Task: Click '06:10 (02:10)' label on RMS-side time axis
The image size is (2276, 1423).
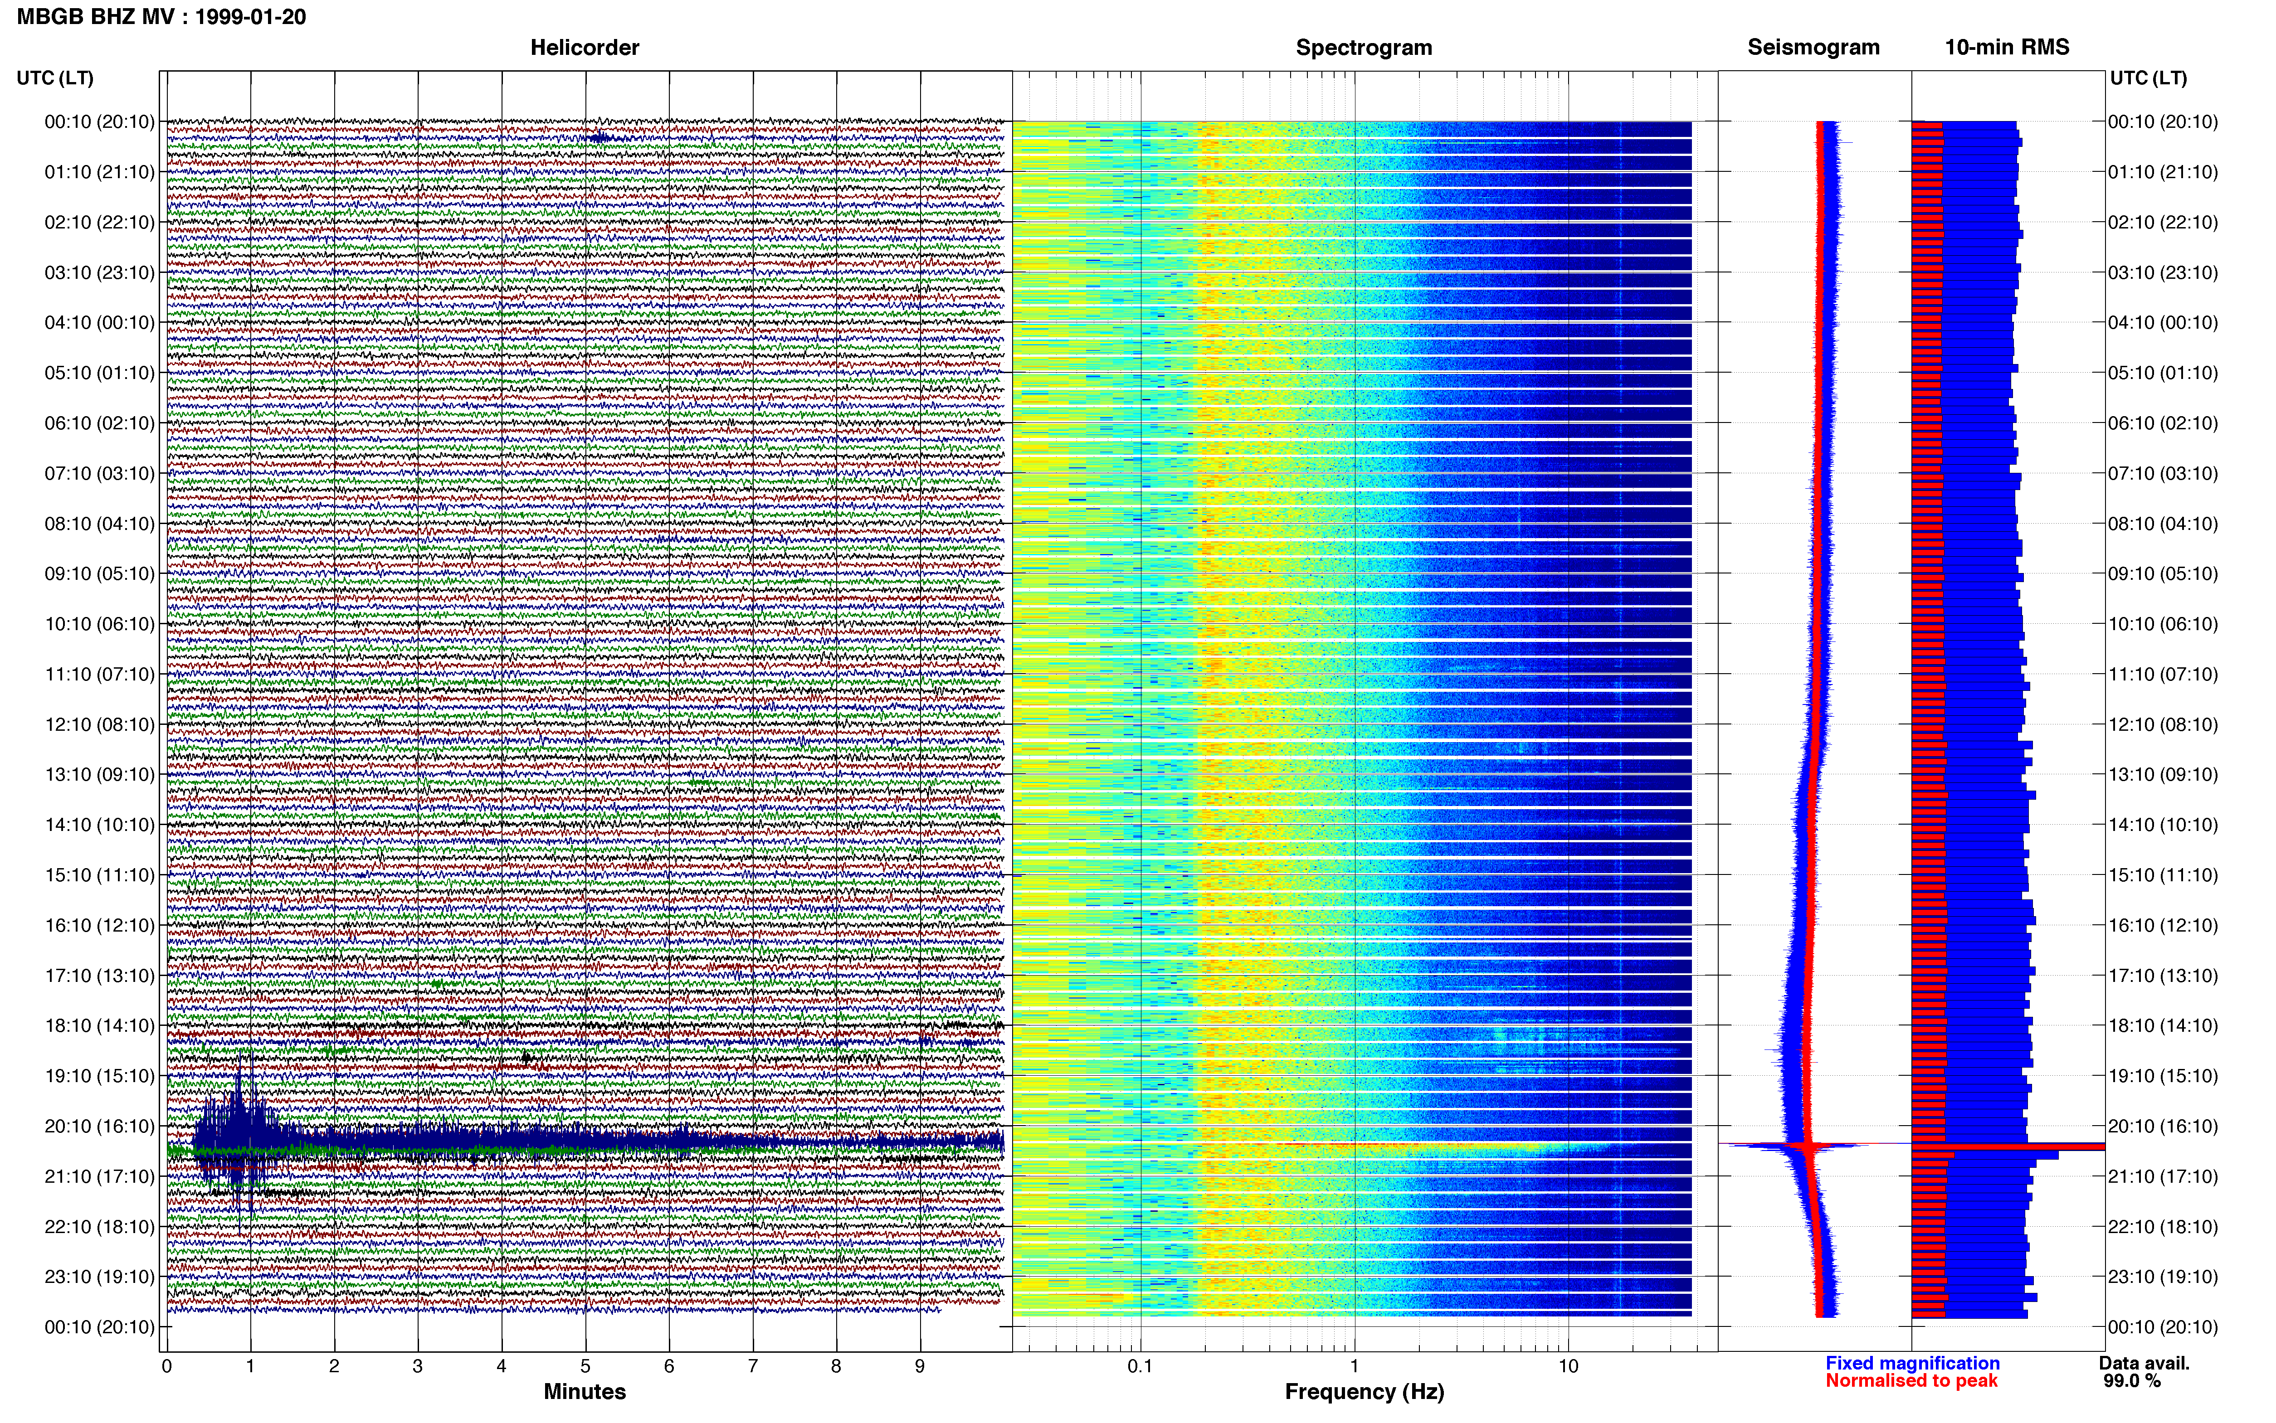Action: [2163, 423]
